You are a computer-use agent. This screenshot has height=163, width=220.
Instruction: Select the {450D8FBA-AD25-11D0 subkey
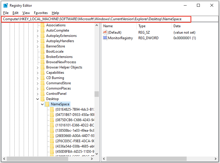pyautogui.click(x=75, y=152)
